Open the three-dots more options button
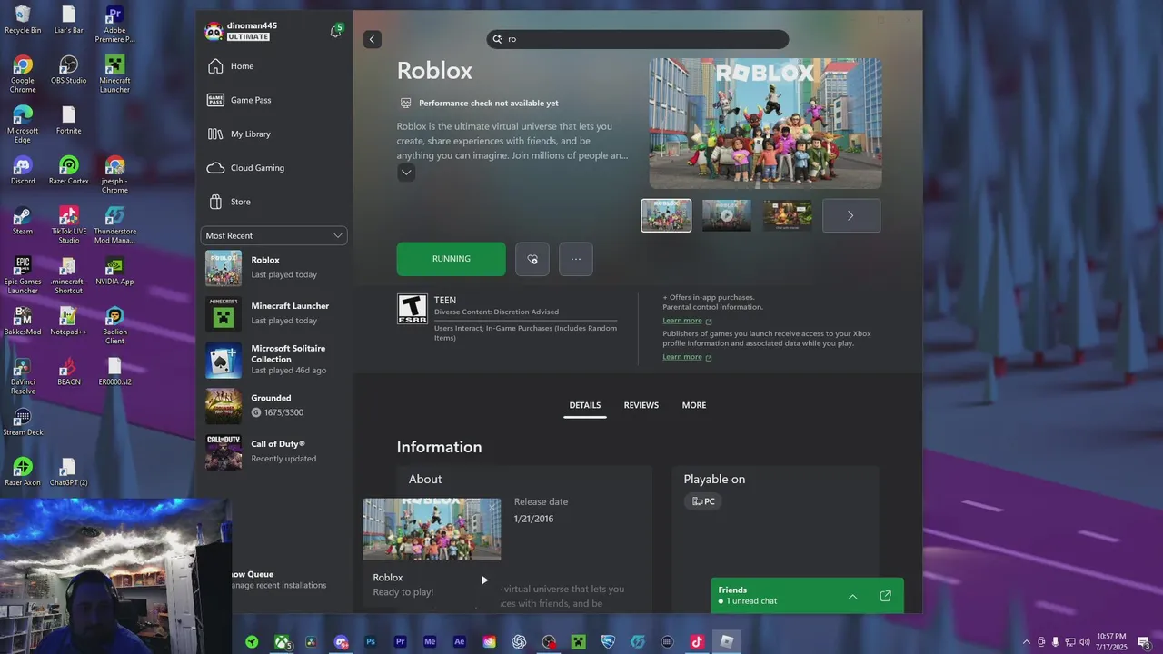The width and height of the screenshot is (1163, 654). (x=576, y=259)
